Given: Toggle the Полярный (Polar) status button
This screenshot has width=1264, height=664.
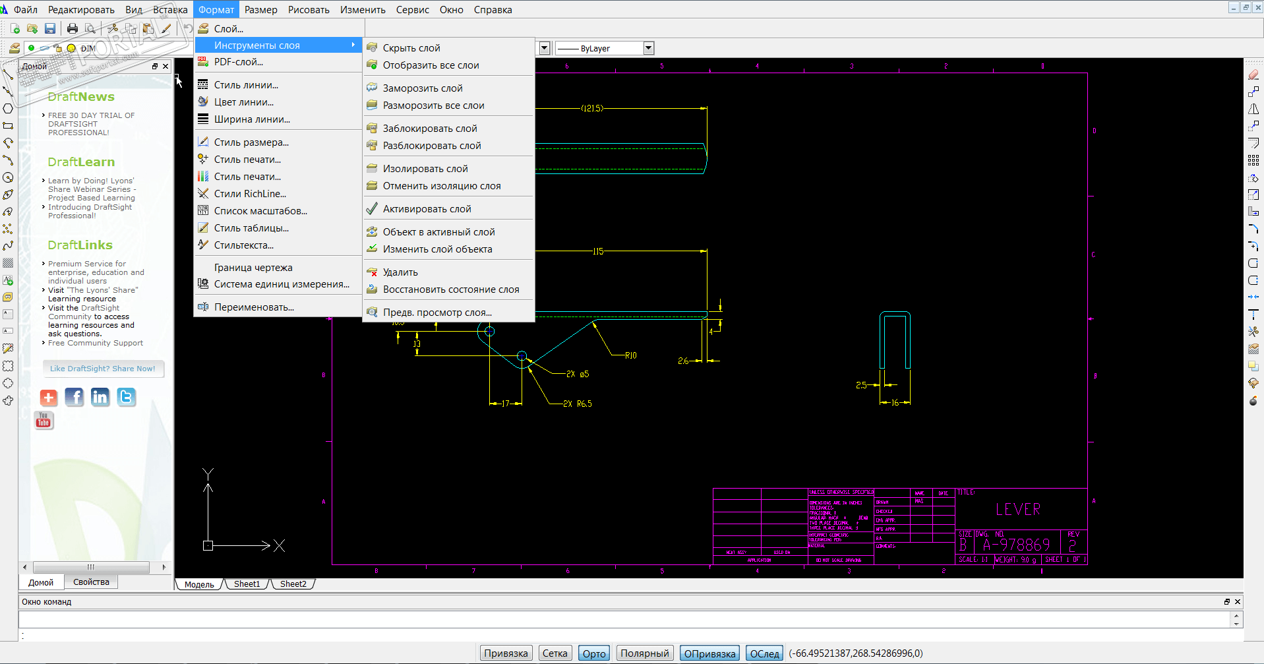Looking at the screenshot, I should [x=645, y=653].
